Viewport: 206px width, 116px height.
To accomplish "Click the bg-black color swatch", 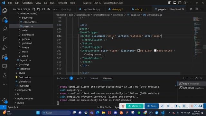I will coord(139,51).
